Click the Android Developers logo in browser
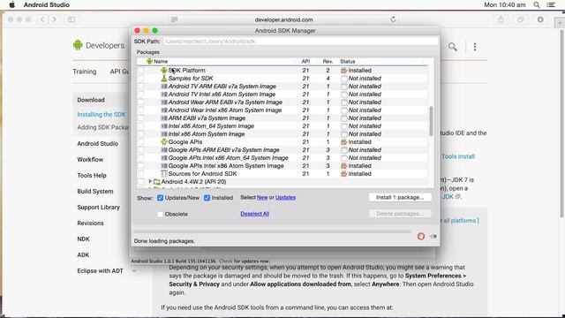 pos(78,45)
